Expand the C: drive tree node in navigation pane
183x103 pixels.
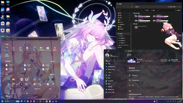[x=118, y=36]
